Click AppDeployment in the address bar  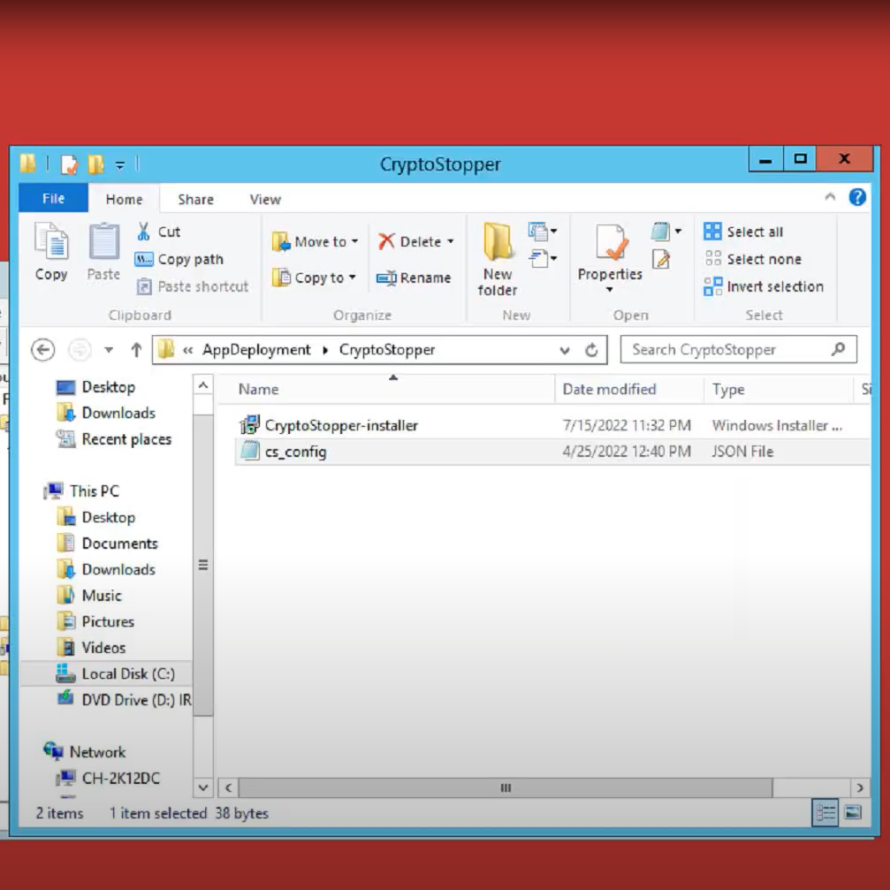[x=256, y=350]
